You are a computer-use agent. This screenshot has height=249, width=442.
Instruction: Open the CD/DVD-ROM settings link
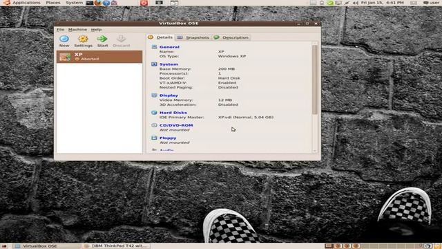pos(176,125)
